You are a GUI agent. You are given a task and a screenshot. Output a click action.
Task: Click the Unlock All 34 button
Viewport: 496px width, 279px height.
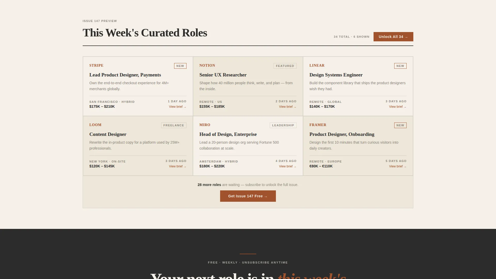(393, 37)
